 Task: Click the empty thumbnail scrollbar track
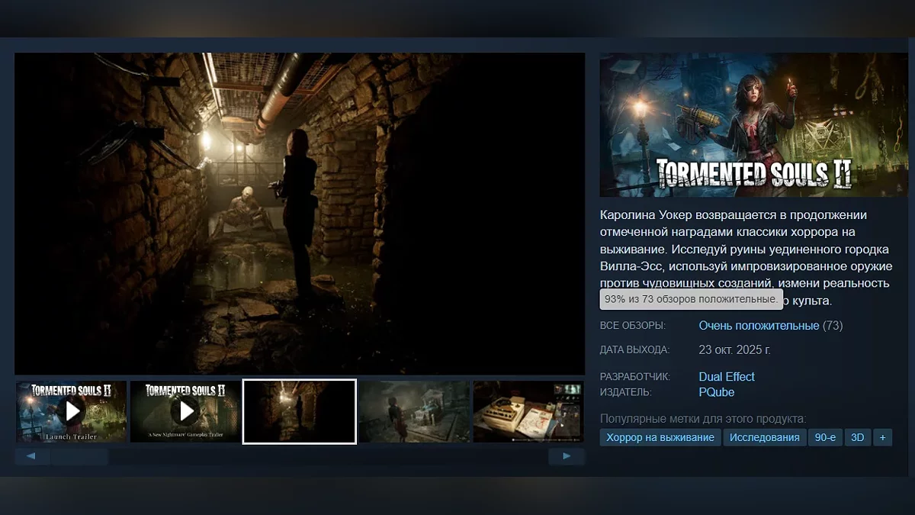click(328, 456)
